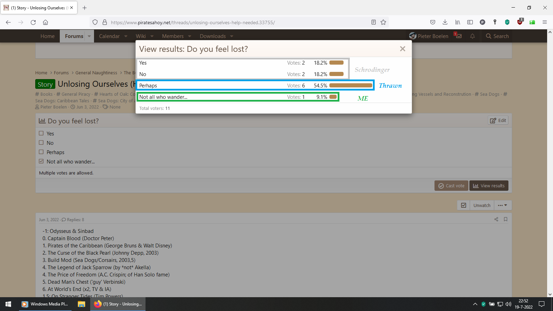Open Firefox home page icon
The height and width of the screenshot is (311, 553).
click(x=45, y=22)
